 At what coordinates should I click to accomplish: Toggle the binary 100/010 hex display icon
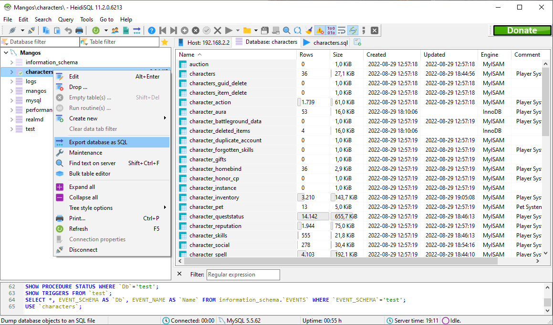click(331, 30)
